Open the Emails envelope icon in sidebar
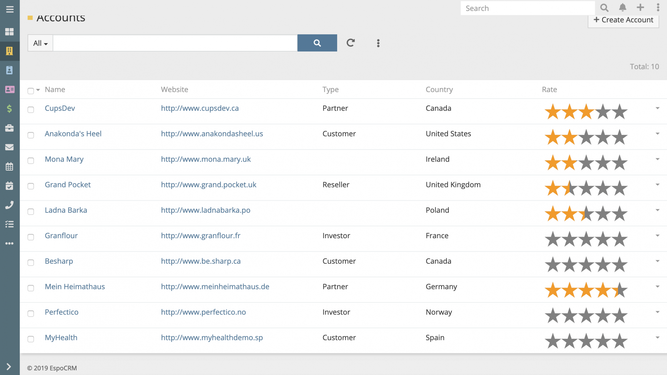The height and width of the screenshot is (375, 667). click(x=10, y=147)
